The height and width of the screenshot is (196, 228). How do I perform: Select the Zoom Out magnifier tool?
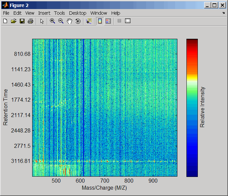[x=61, y=21]
